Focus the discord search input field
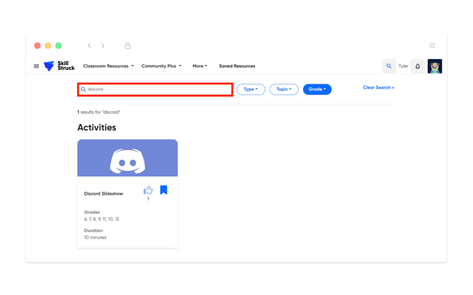 (155, 89)
